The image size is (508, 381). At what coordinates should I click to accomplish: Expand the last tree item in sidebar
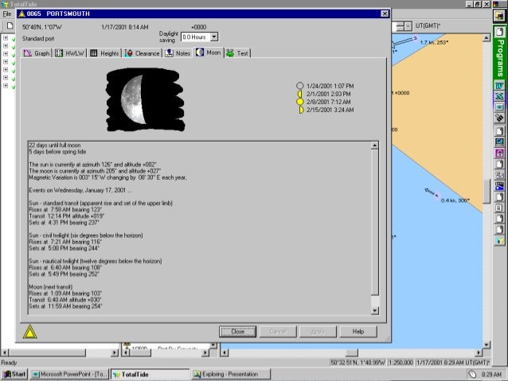[x=6, y=85]
